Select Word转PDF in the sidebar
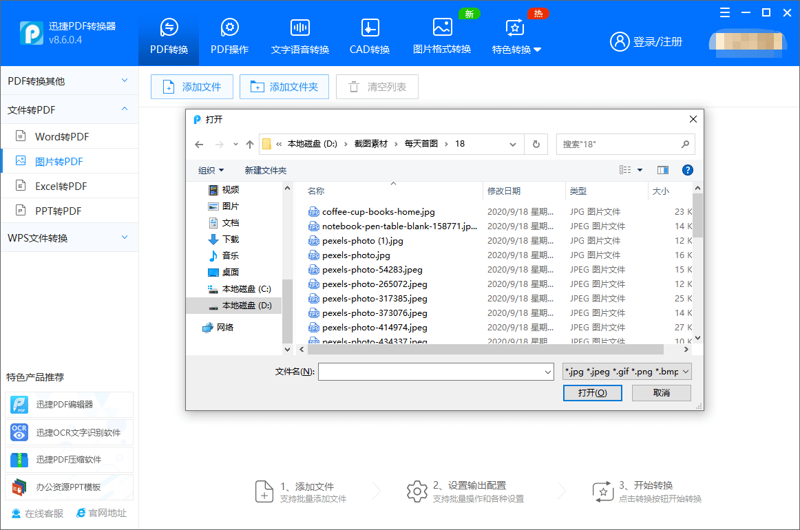The image size is (800, 530). [x=62, y=137]
